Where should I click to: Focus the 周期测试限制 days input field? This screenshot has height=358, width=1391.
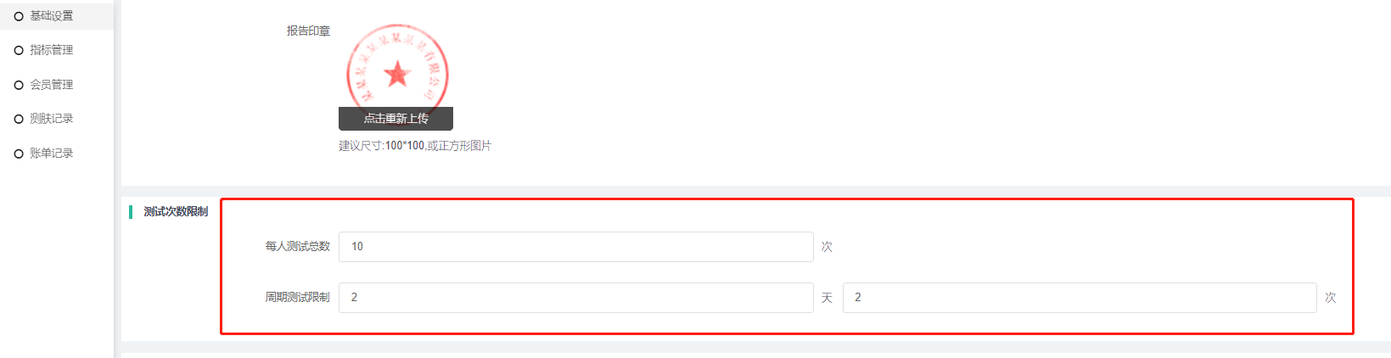tap(575, 298)
